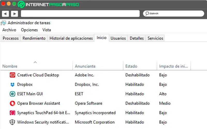Click the Search input field
Viewport: 207px width, 129px height.
click(173, 13)
